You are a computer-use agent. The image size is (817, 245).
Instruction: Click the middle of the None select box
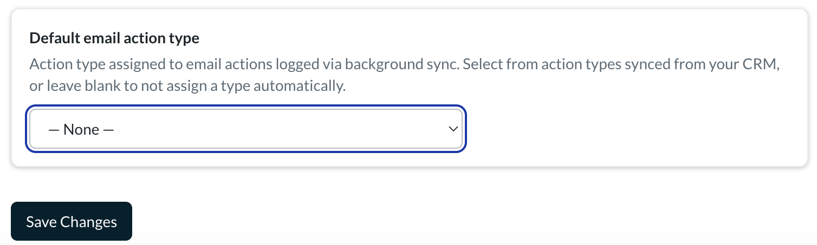(x=246, y=129)
